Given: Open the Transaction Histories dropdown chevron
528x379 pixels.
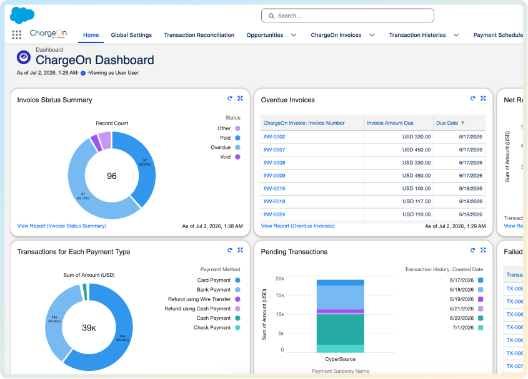Looking at the screenshot, I should pos(456,35).
